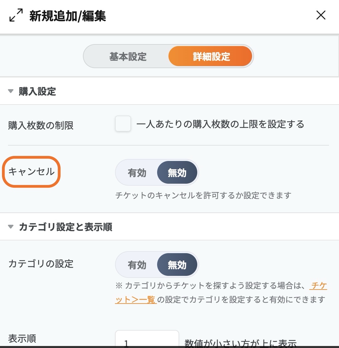Select the 詳細設定 tab
Viewport: 339px width, 348px height.
(x=211, y=56)
